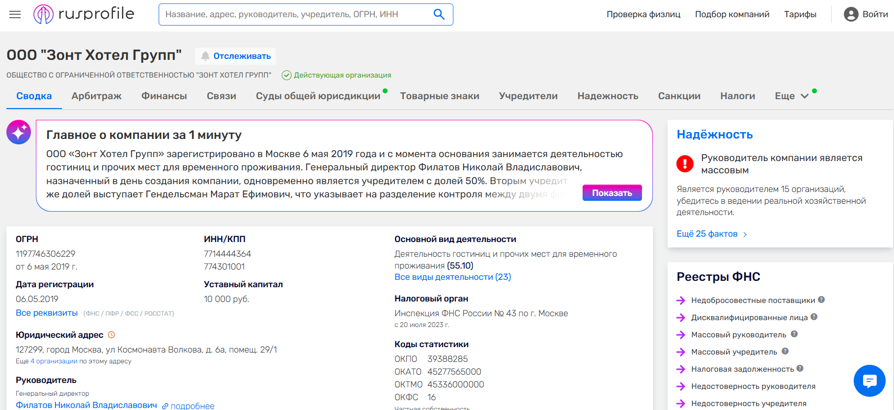Viewport: 894px width, 410px height.
Task: Open the Налоги tab
Action: tap(737, 96)
